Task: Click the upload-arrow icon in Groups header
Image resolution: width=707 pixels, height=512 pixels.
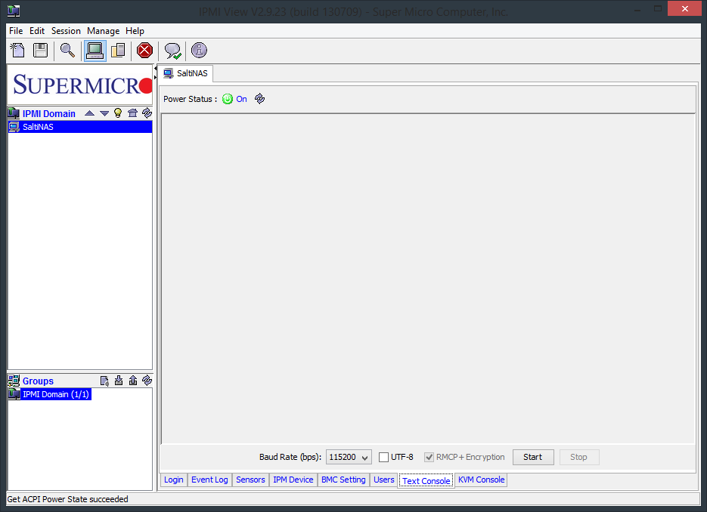Action: click(x=133, y=381)
